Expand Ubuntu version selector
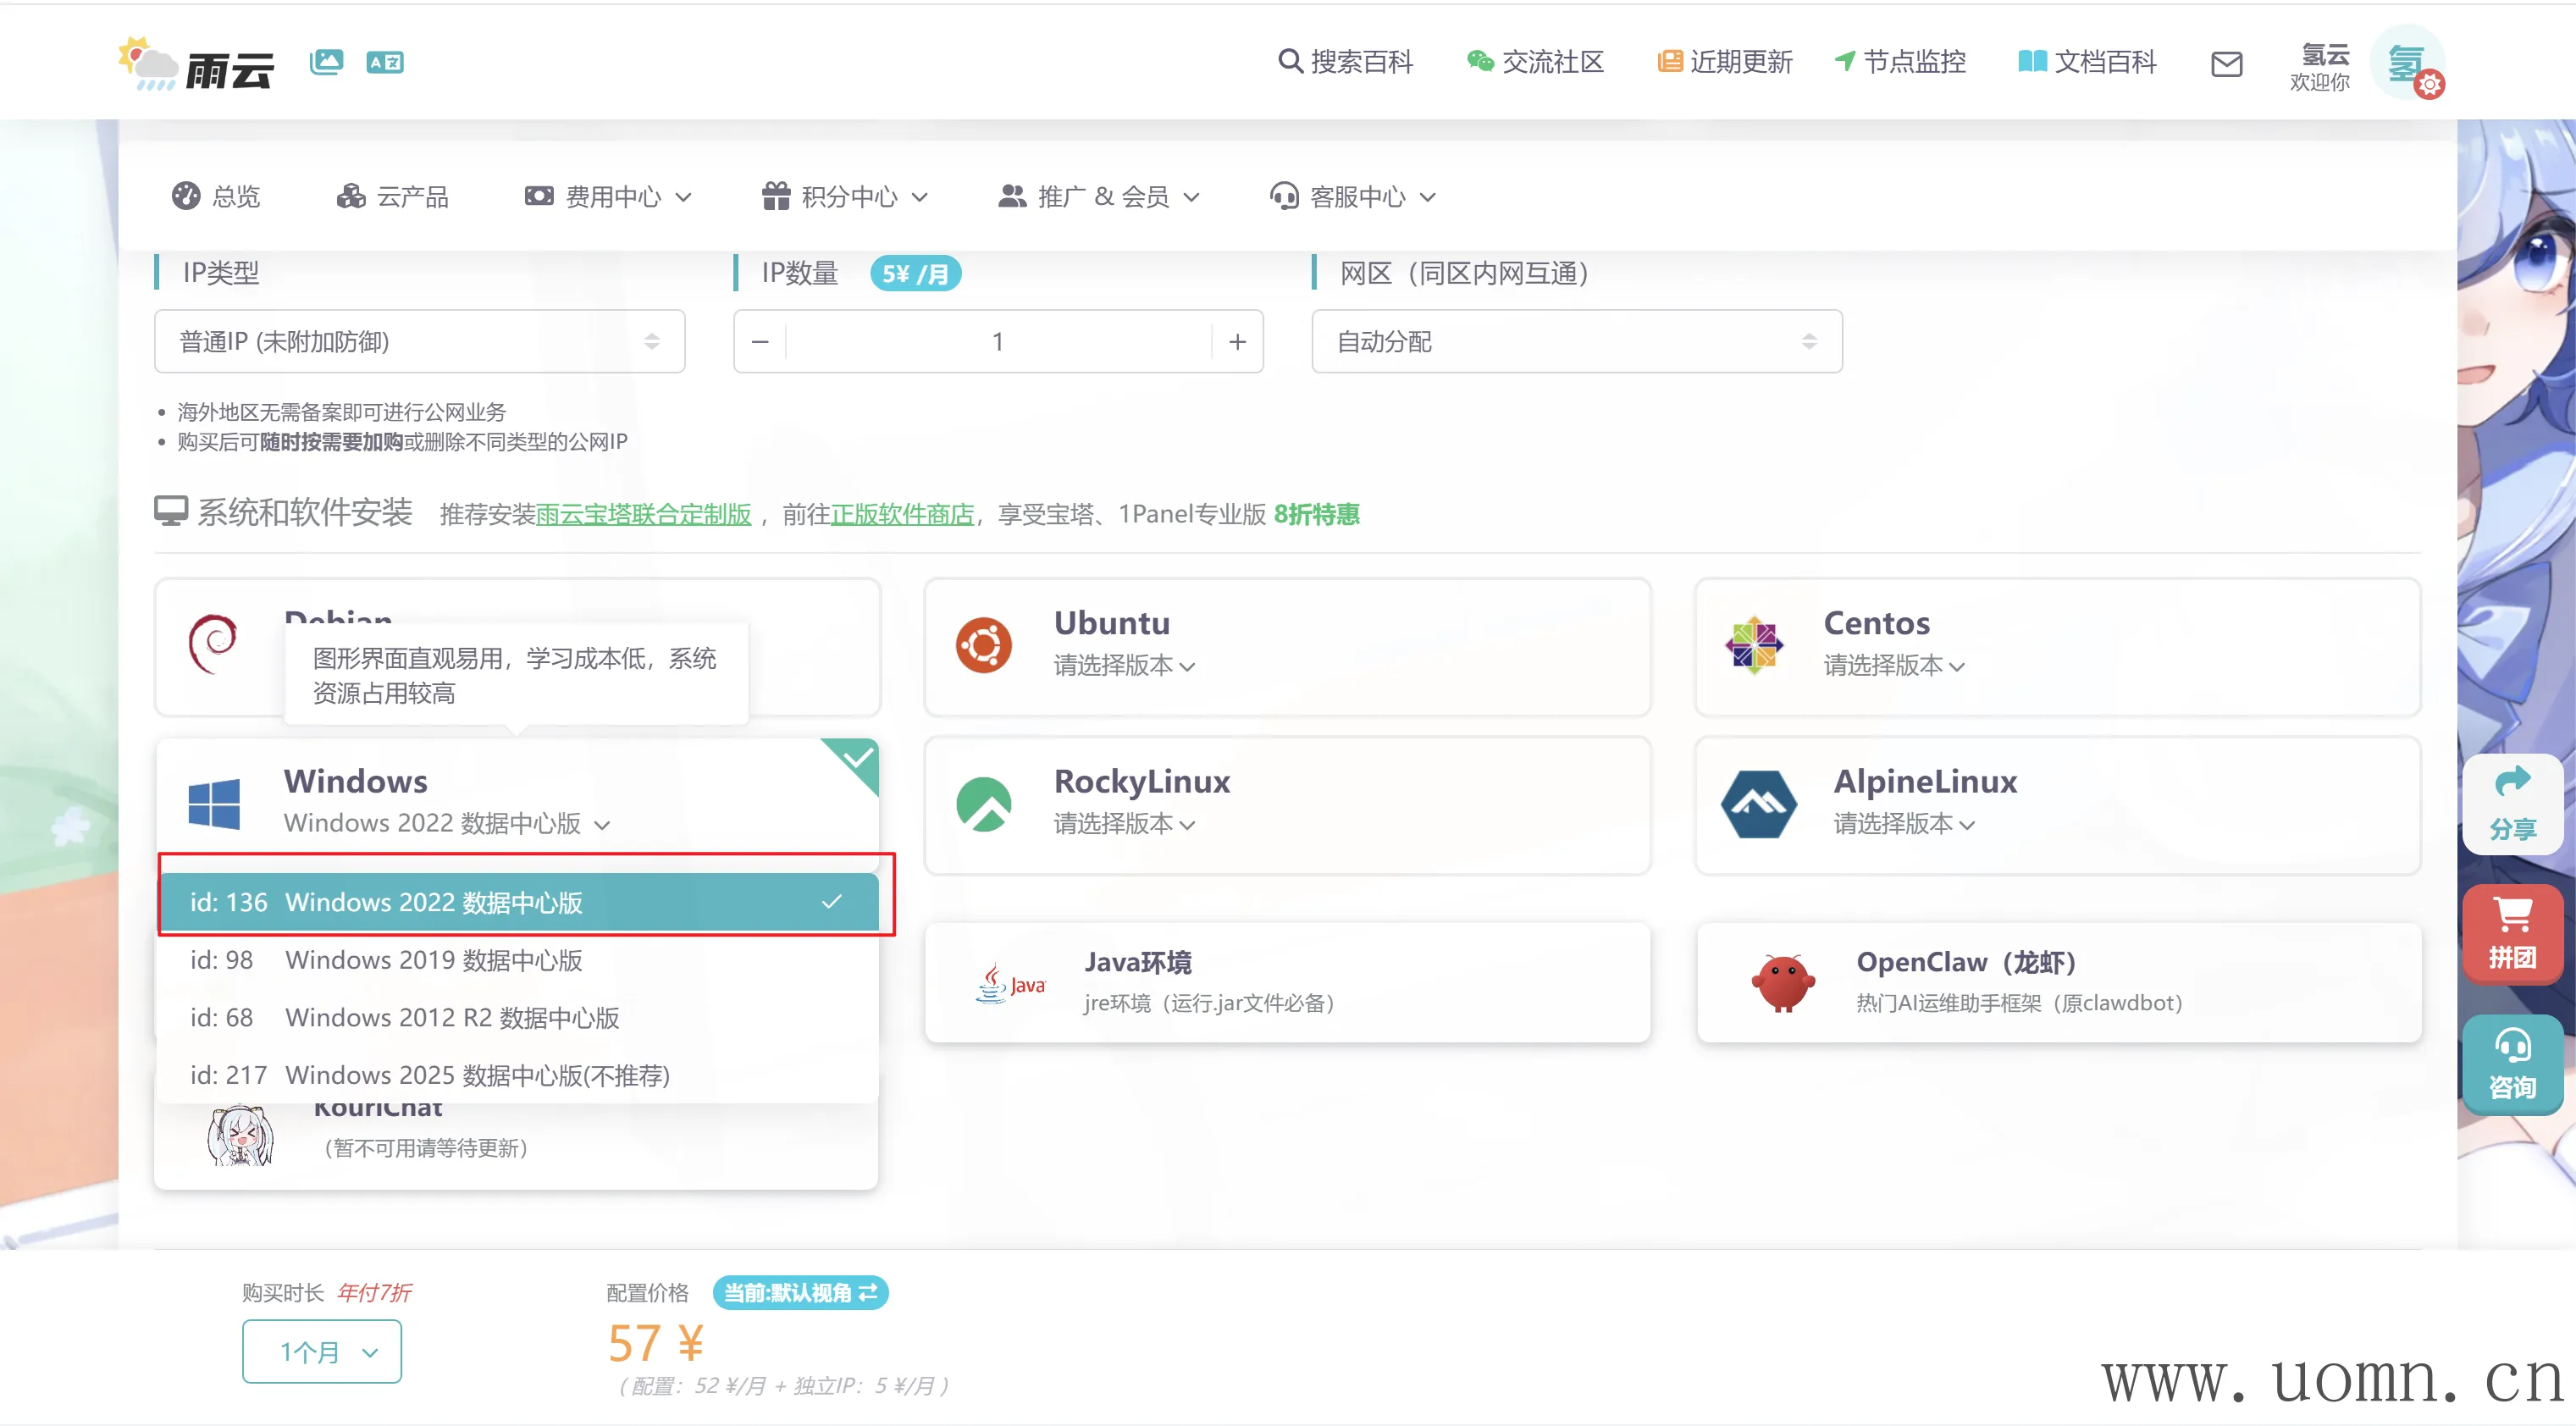The image size is (2576, 1426). point(1123,665)
